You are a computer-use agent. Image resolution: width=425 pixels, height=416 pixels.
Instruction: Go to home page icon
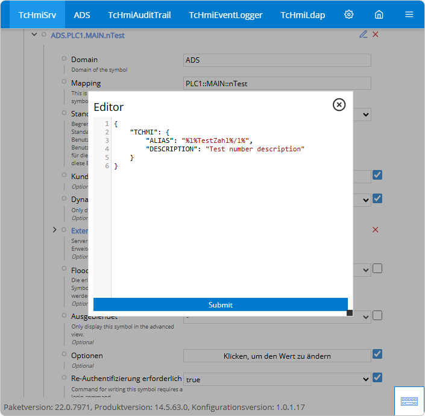379,14
